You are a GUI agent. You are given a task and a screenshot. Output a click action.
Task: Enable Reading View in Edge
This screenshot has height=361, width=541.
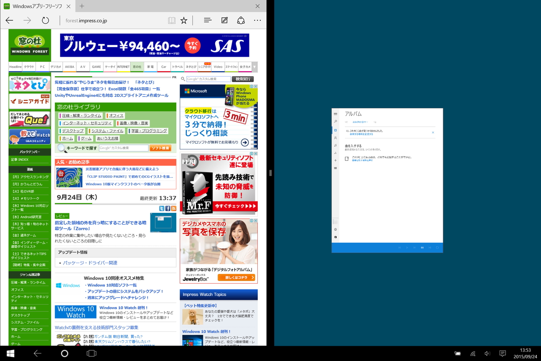click(172, 20)
